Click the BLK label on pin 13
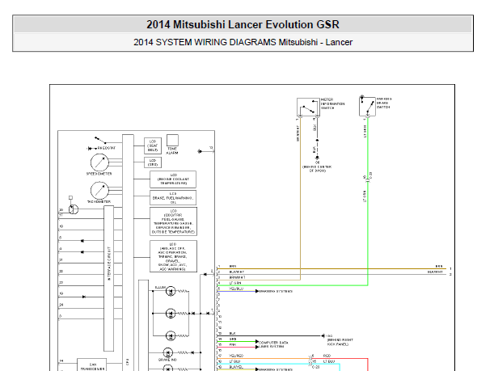The width and height of the screenshot is (494, 371). tap(232, 333)
